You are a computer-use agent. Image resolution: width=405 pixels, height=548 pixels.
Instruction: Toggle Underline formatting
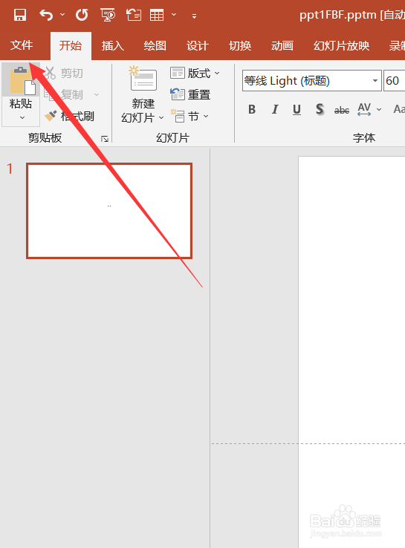[x=297, y=110]
